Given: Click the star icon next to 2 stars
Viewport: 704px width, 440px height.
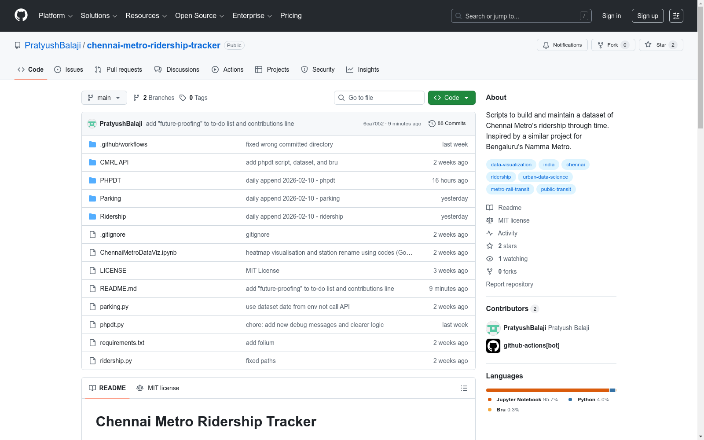Looking at the screenshot, I should tap(490, 246).
